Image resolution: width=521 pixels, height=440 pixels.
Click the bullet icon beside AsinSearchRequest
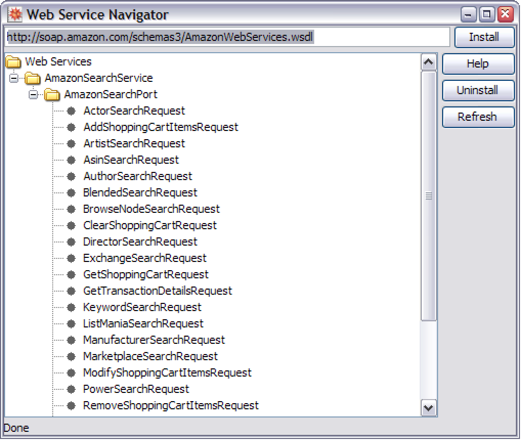[71, 160]
